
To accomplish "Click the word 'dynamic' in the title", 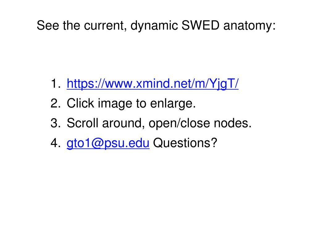I will 154,26.
